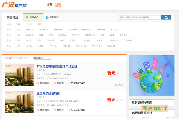
Task: Filter by 下月开盘
Action: [x=66, y=46]
